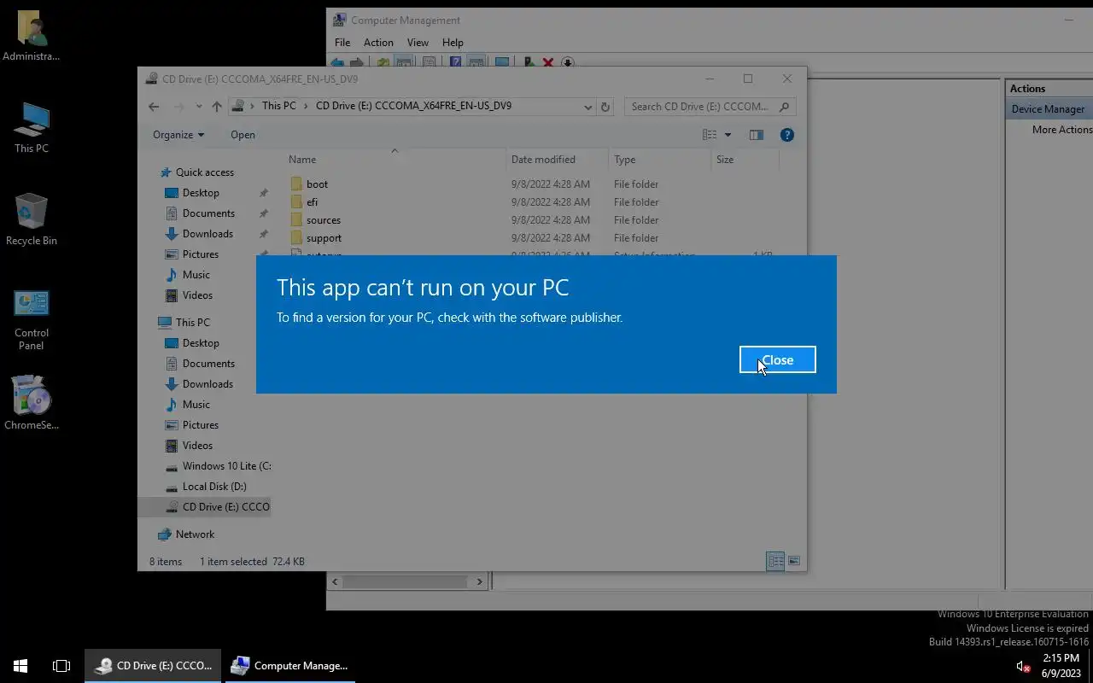Open Desktop under Quick access
The image size is (1093, 683).
click(x=201, y=192)
